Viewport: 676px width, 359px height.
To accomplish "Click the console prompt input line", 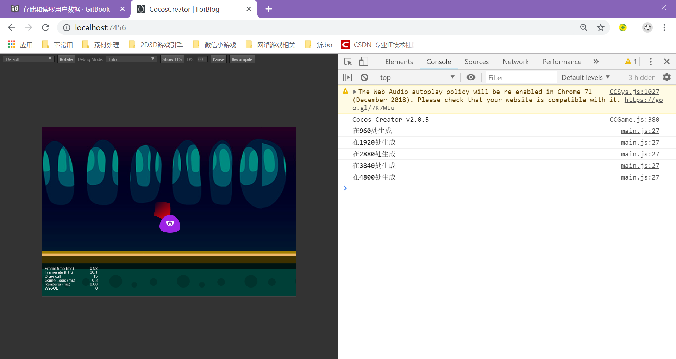I will point(507,188).
